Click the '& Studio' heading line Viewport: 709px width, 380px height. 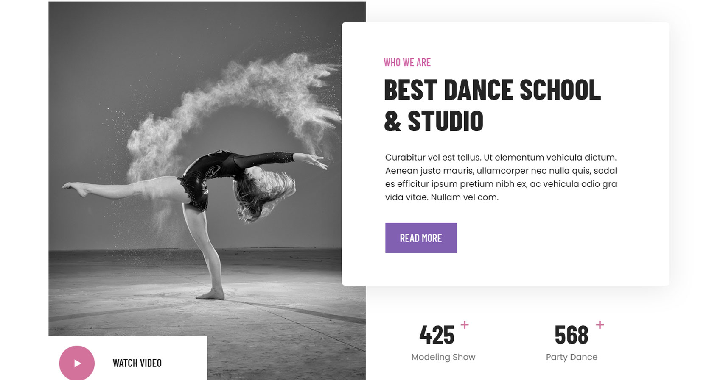click(x=434, y=121)
